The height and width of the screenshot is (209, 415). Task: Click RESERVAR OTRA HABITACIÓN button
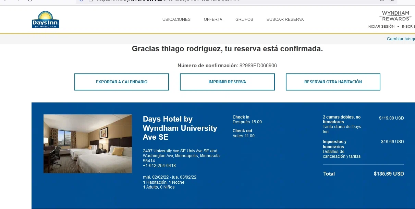tap(333, 82)
